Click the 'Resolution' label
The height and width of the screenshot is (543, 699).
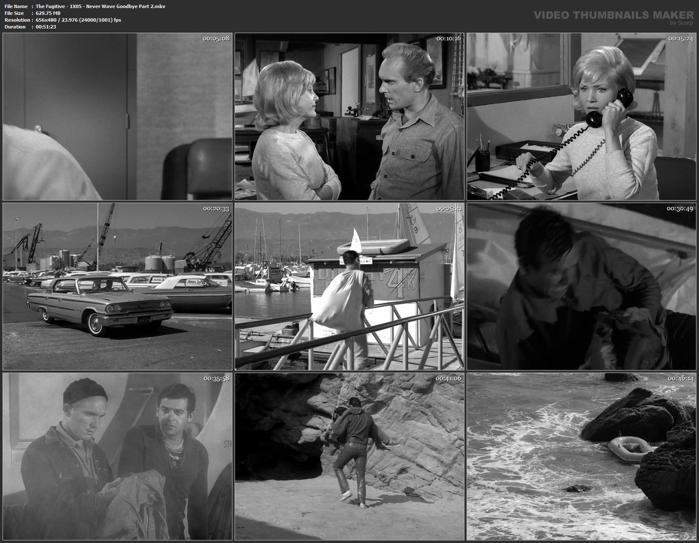(17, 20)
